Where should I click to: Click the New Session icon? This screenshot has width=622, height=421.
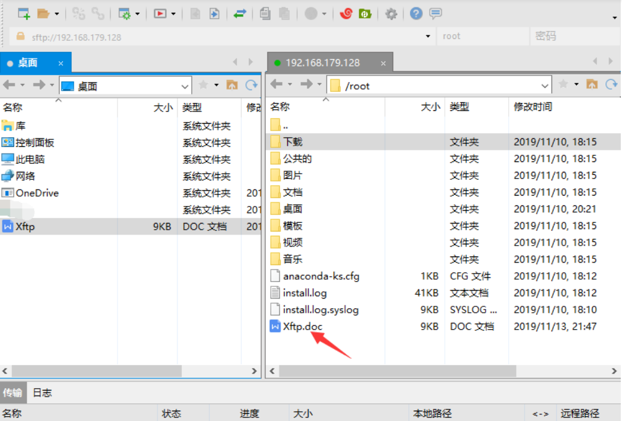24,14
